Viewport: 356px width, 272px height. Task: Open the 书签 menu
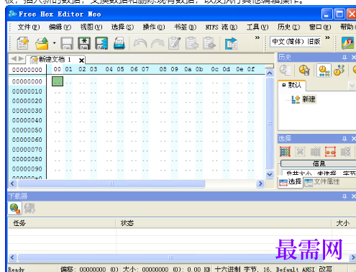185,27
